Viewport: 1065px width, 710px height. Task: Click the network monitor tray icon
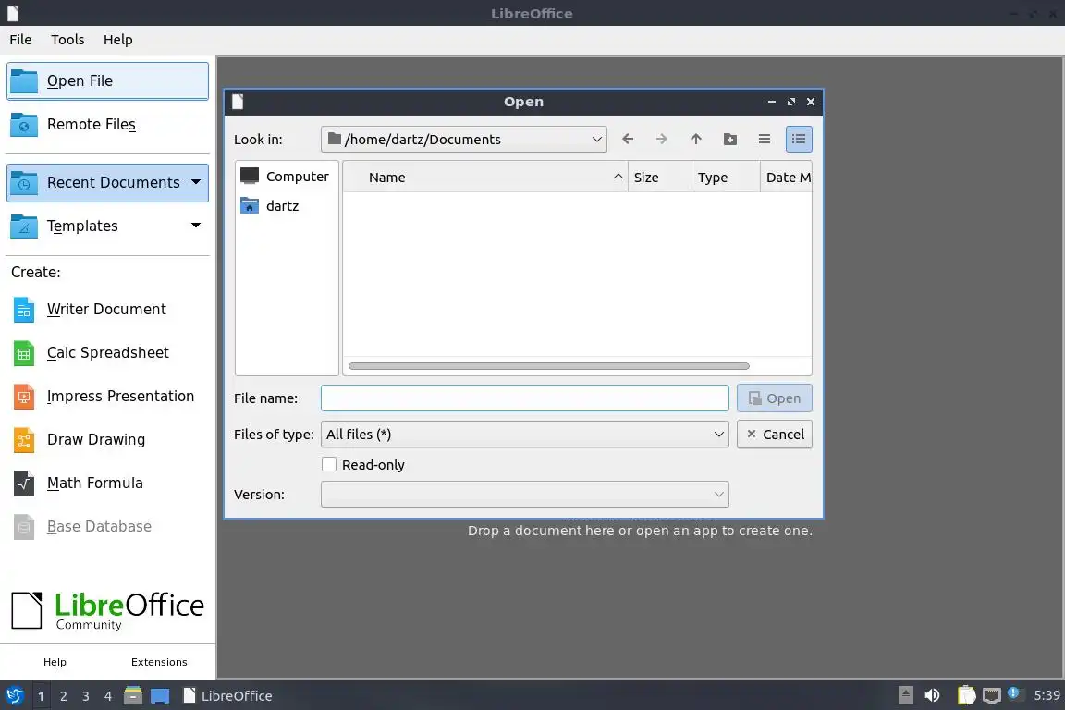point(992,695)
